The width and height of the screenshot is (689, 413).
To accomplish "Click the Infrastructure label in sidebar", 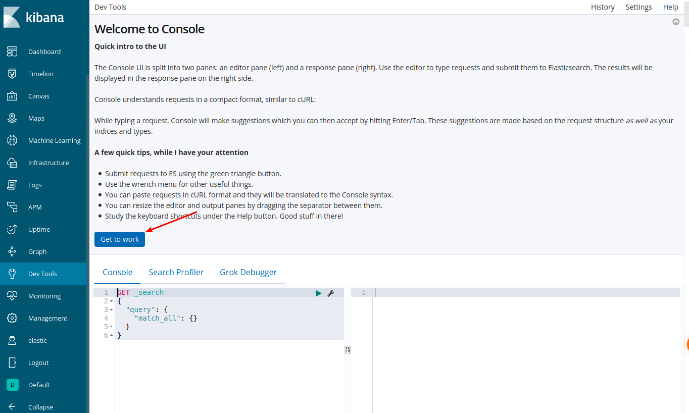I will [48, 163].
